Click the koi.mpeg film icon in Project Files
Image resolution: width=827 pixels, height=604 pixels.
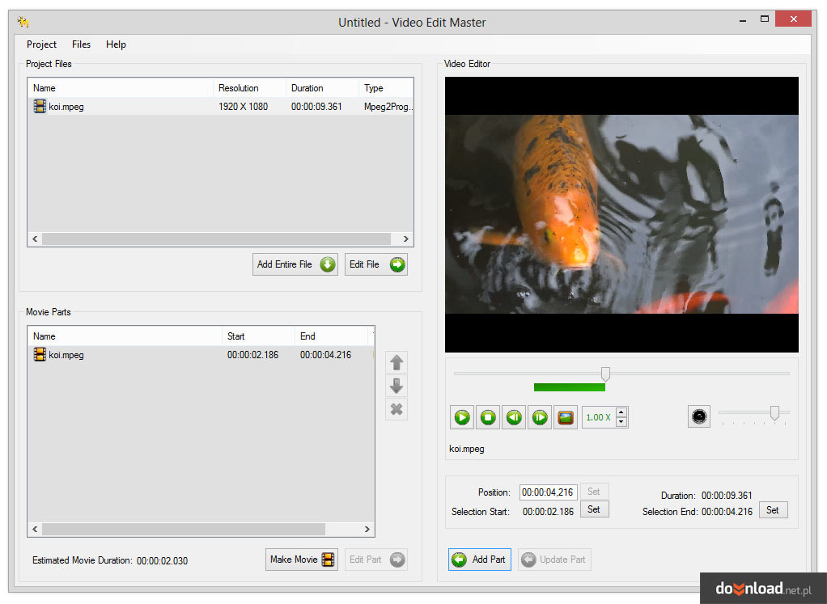coord(40,106)
